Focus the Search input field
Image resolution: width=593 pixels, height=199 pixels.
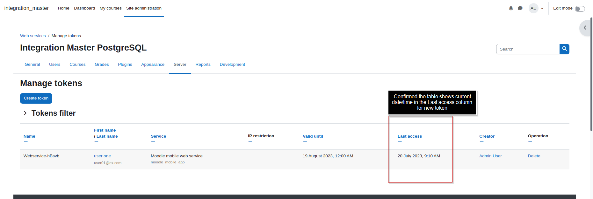pos(528,49)
